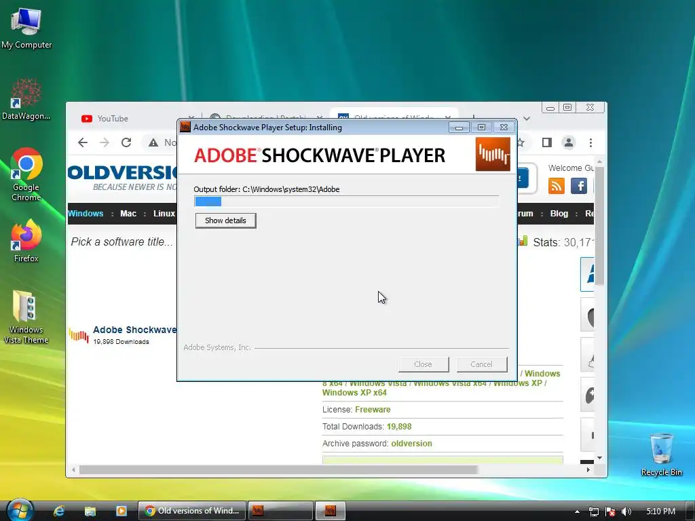Click the horizontal scrollbar in Chrome
Screen dimensions: 695x521
(278, 469)
